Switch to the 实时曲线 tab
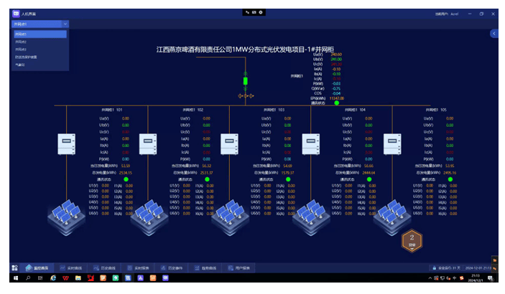Screen dimensions: 505x294 [71, 268]
